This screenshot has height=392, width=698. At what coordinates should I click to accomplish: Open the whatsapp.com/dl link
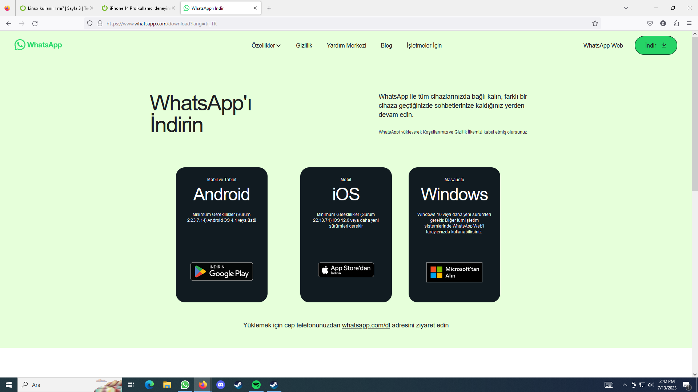(x=366, y=325)
